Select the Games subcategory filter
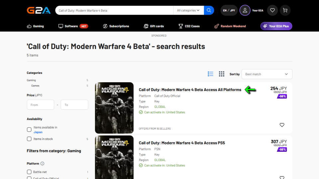 35,86
